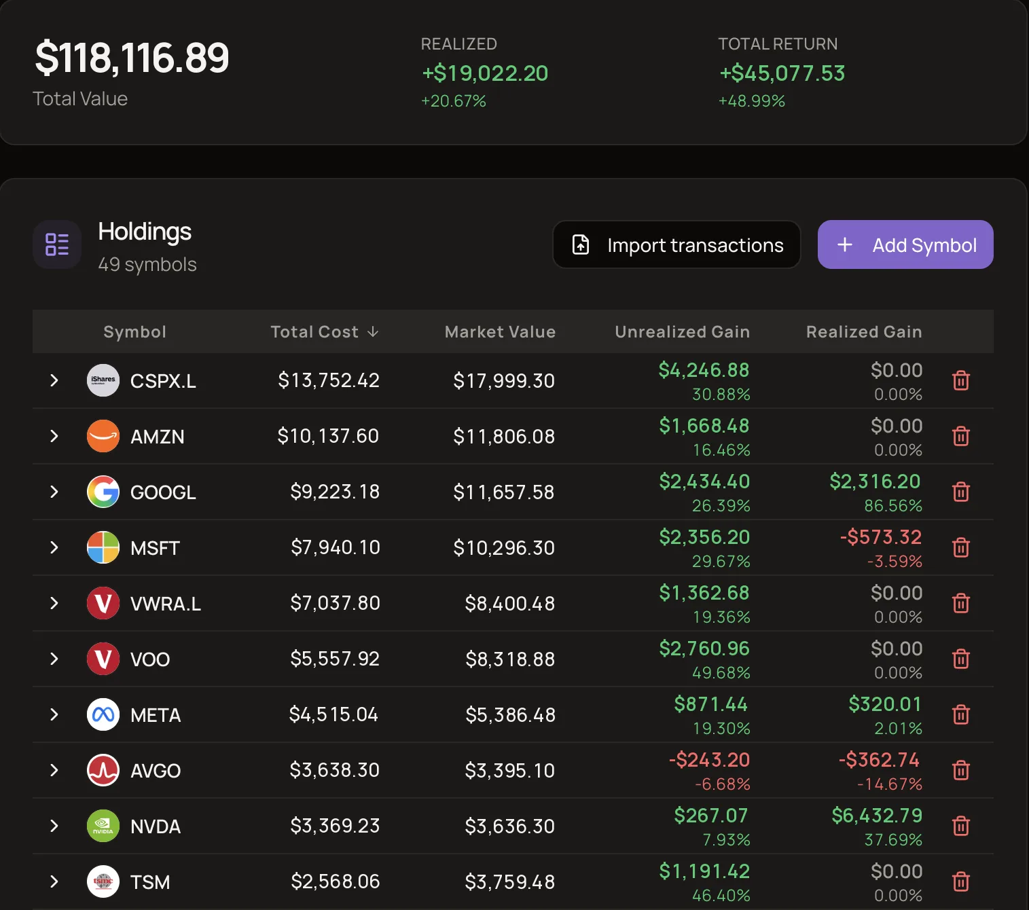Expand the MSFT row chevron

[54, 547]
